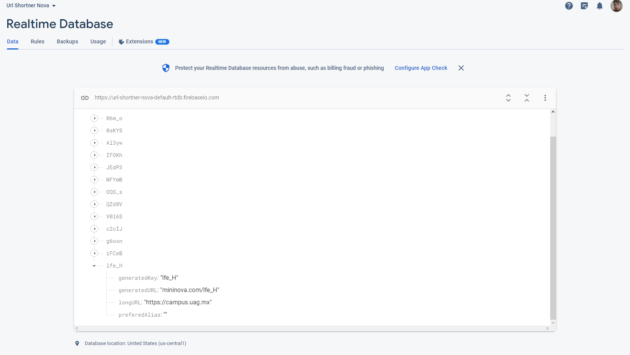Click the database location pin icon

(77, 343)
